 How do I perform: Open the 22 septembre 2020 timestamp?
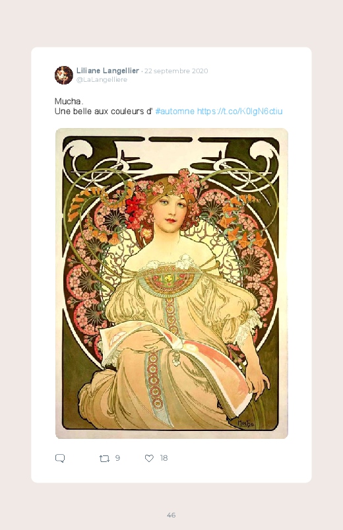pyautogui.click(x=176, y=71)
